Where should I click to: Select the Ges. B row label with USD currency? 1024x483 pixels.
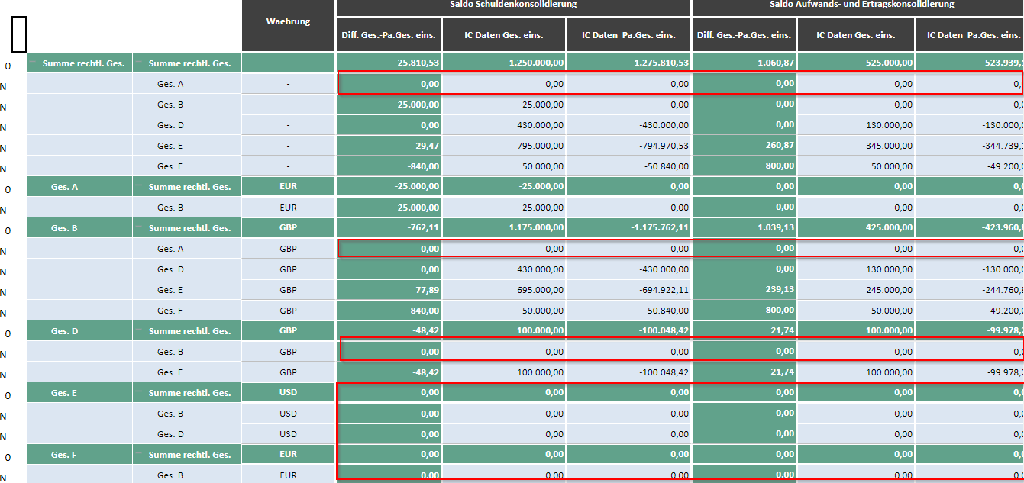click(187, 413)
